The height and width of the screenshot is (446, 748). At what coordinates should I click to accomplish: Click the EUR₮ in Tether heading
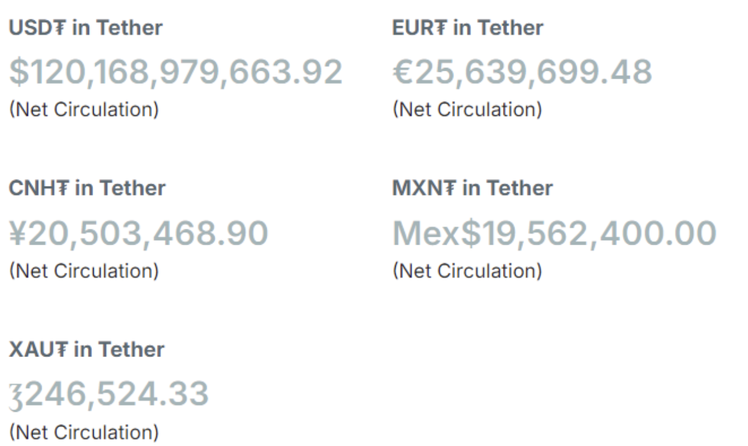[x=468, y=27]
